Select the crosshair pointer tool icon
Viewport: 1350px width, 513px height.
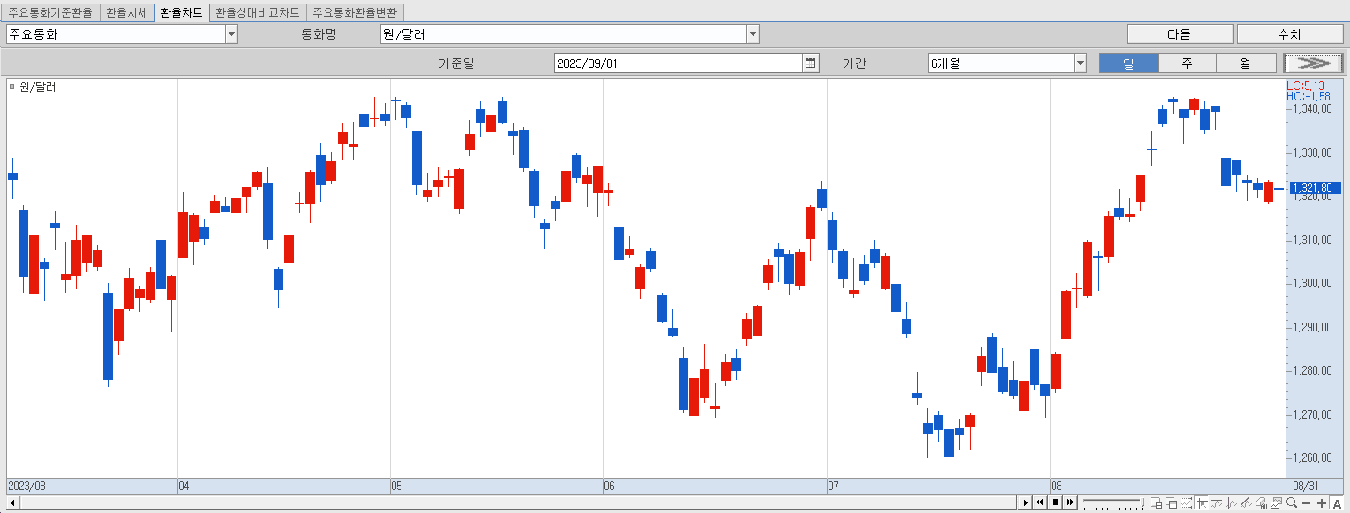pos(1202,503)
